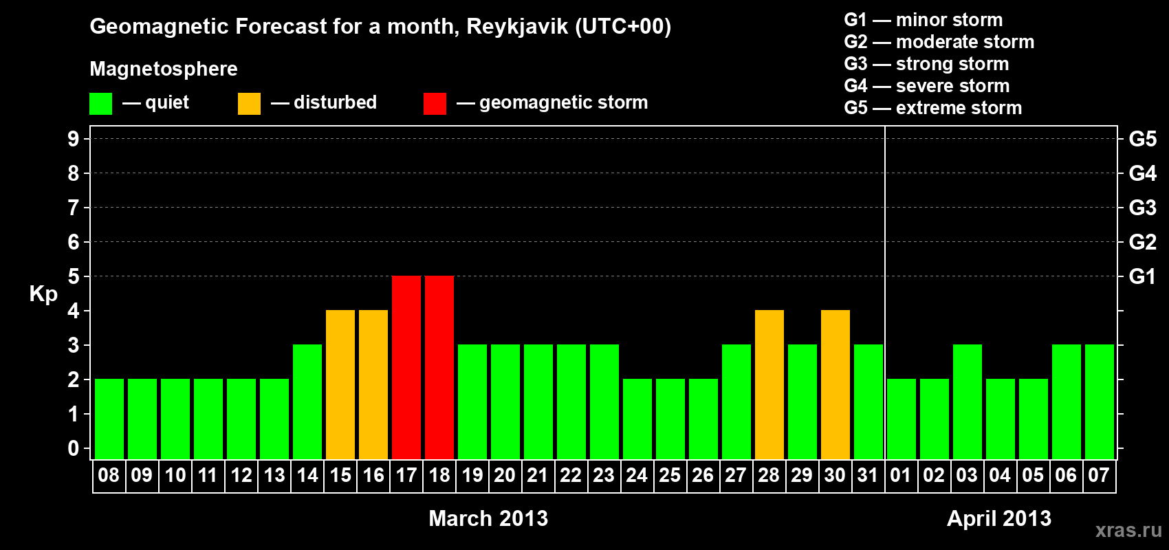Select the green bar for March 14
This screenshot has width=1169, height=550.
307,401
